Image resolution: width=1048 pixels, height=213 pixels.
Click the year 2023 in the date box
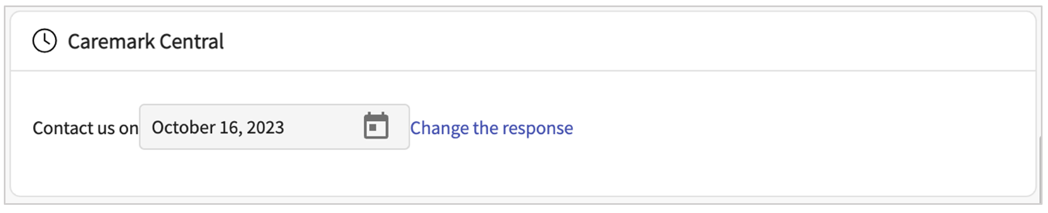[265, 127]
